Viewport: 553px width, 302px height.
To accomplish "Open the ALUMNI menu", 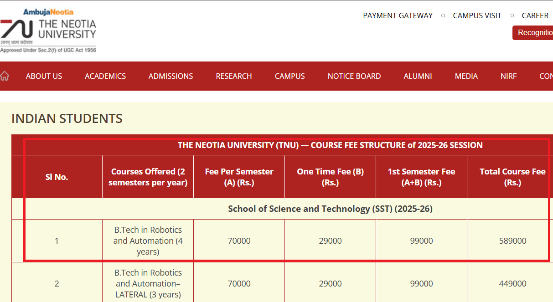I will [417, 76].
